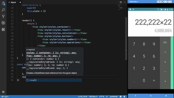Tap the 6 key on the calculator
174x98 pixels.
154,56
